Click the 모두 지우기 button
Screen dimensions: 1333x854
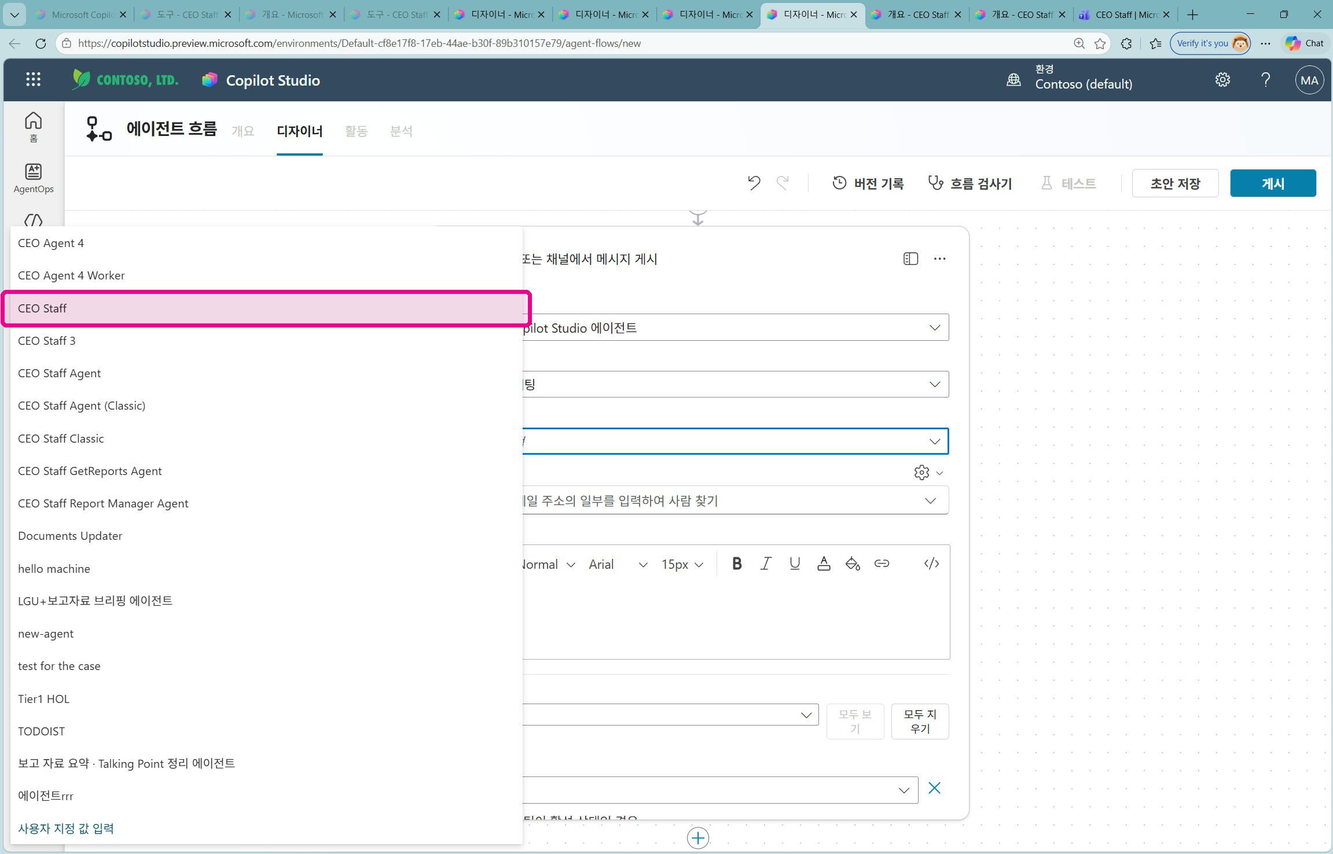point(920,722)
